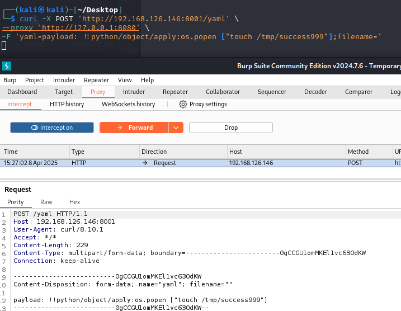Go to the Sequencer tab

click(272, 92)
